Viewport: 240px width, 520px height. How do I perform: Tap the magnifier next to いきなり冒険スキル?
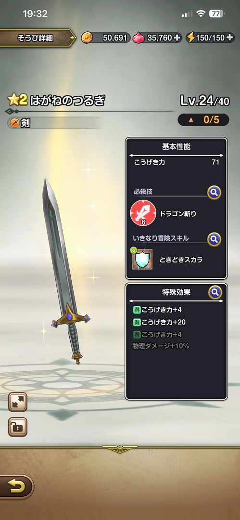(x=214, y=239)
